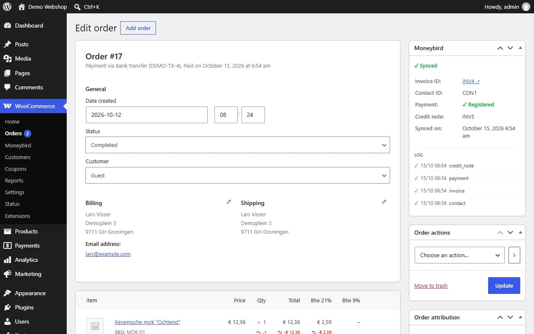Click the Plugins plug icon
The width and height of the screenshot is (534, 334).
point(8,307)
